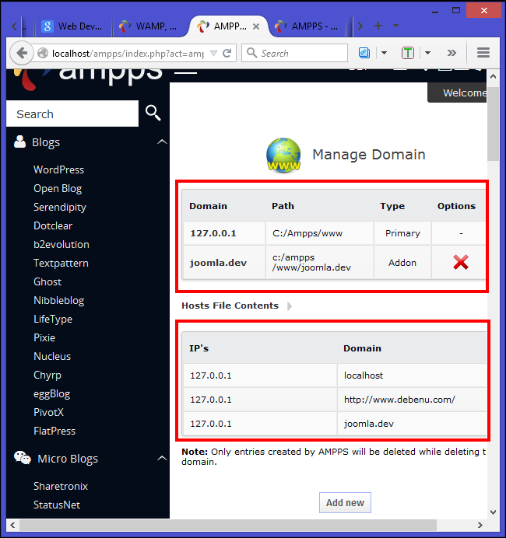Select Dotclear from Blogs list
Viewport: 506px width, 538px height.
53,225
